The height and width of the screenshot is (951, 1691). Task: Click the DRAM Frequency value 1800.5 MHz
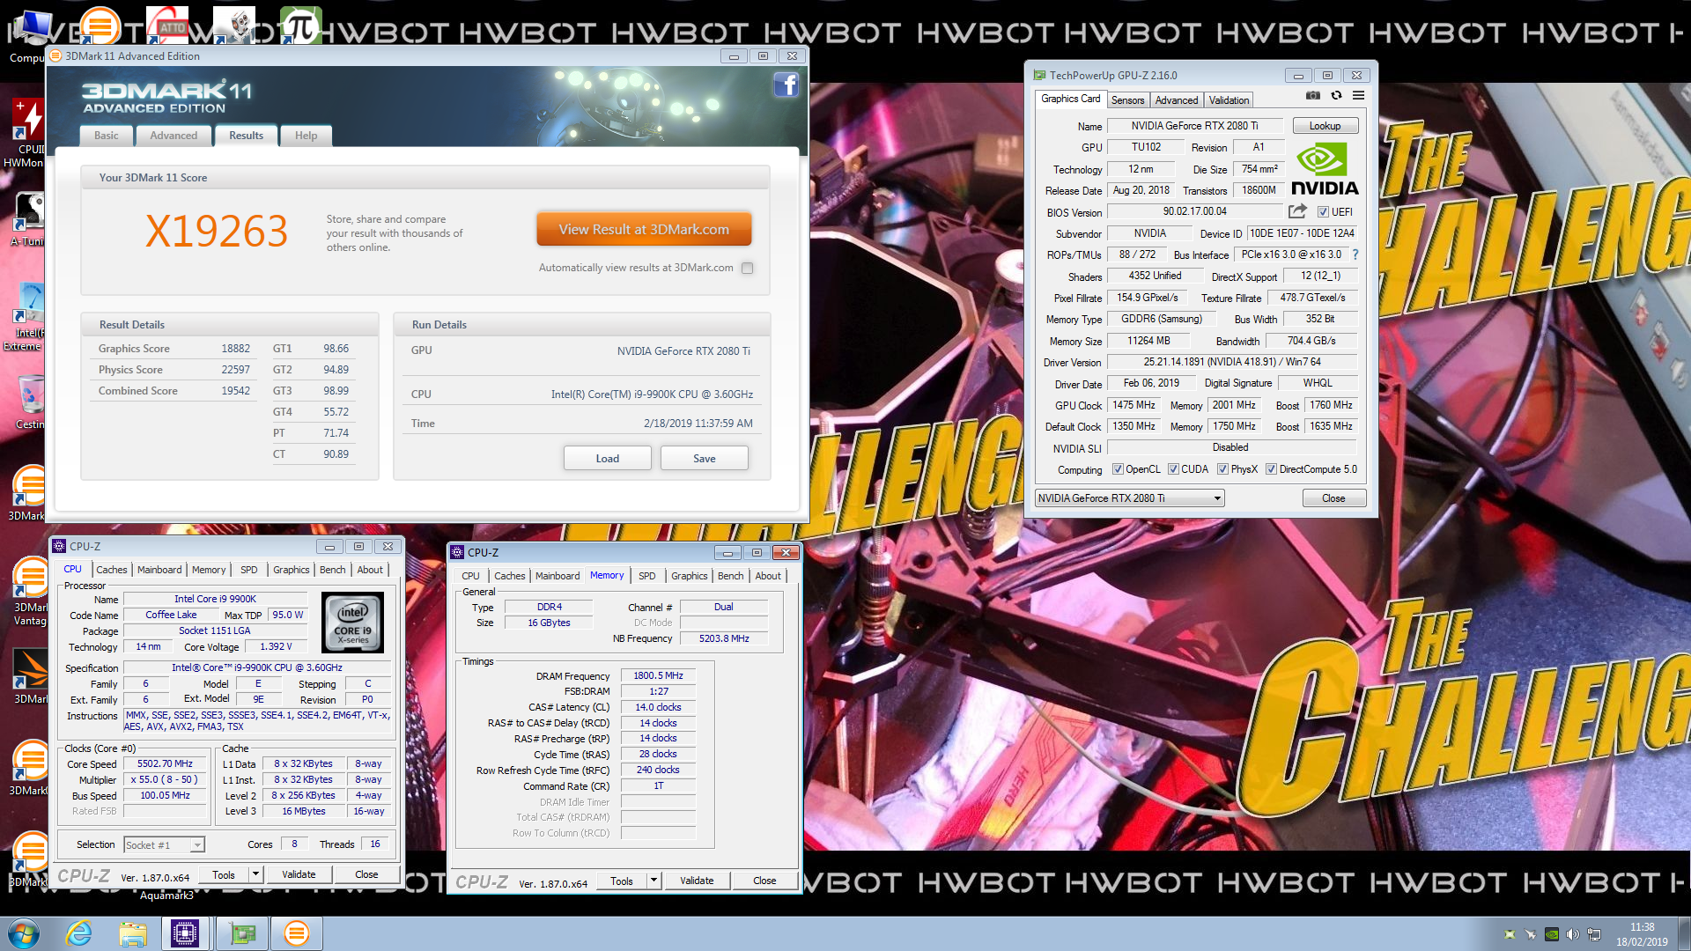(x=658, y=676)
